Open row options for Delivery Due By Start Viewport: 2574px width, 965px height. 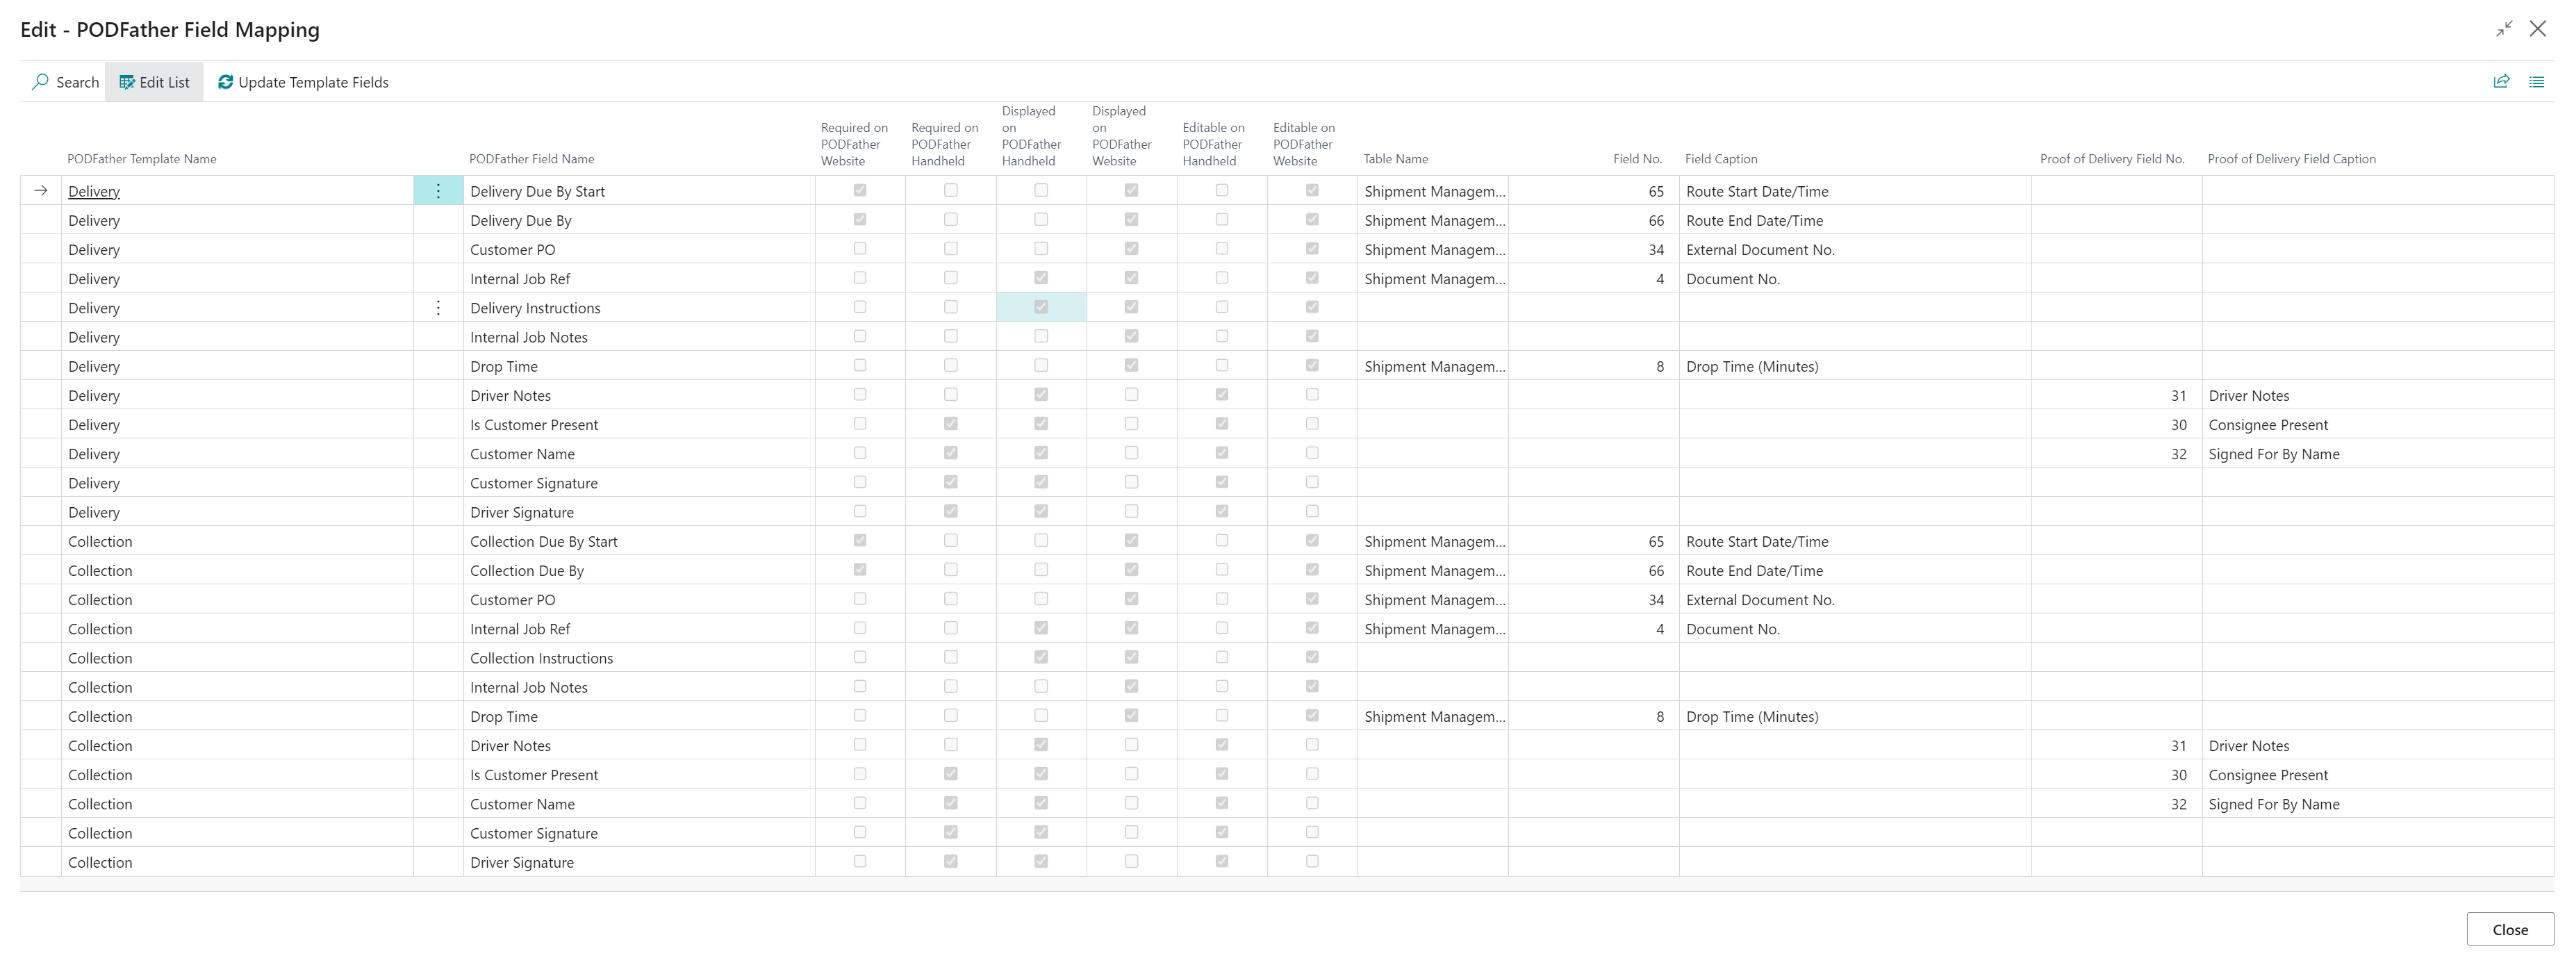point(438,191)
